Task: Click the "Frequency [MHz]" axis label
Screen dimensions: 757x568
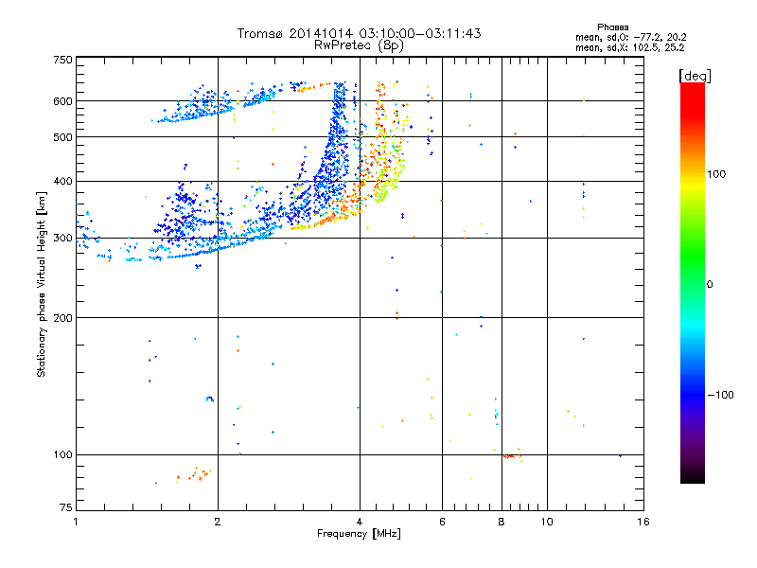Action: (359, 534)
